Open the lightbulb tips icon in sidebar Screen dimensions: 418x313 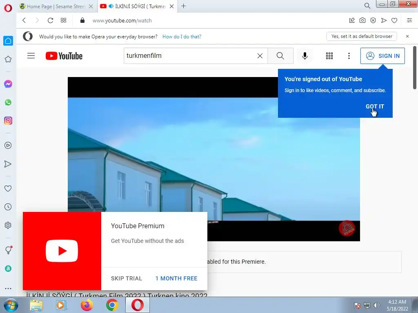(x=8, y=250)
